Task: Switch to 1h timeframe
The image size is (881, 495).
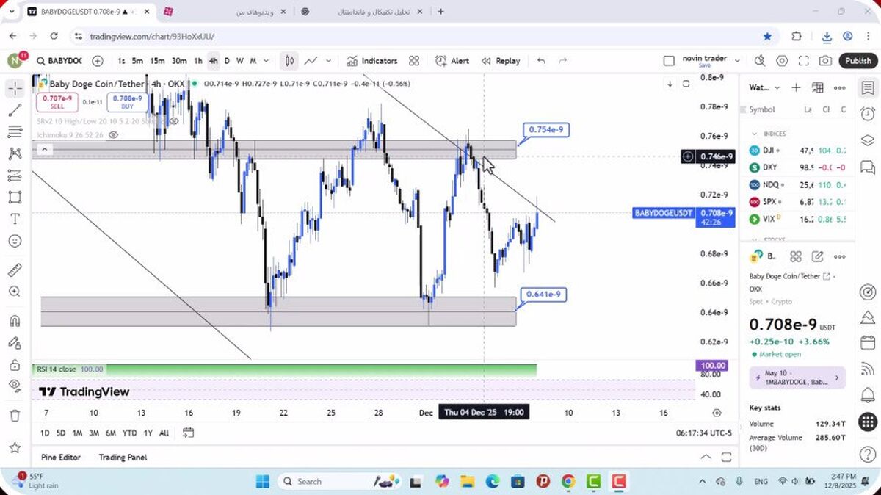Action: click(197, 61)
